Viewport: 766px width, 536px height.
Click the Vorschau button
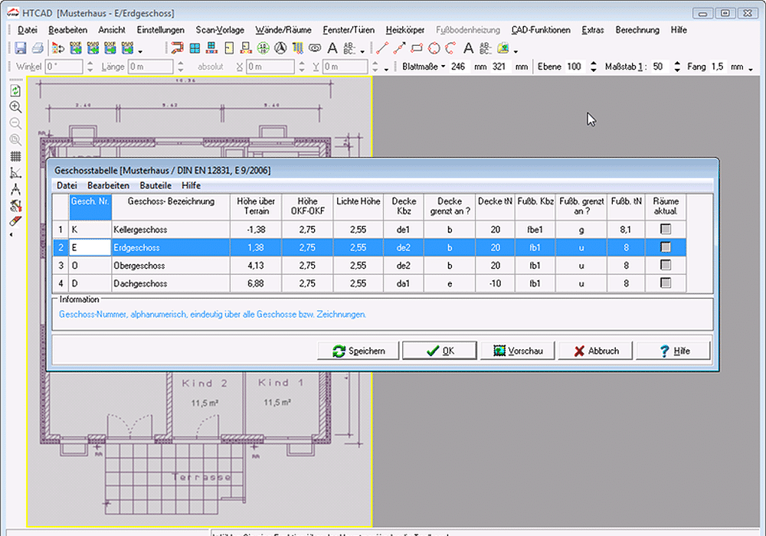tap(517, 351)
